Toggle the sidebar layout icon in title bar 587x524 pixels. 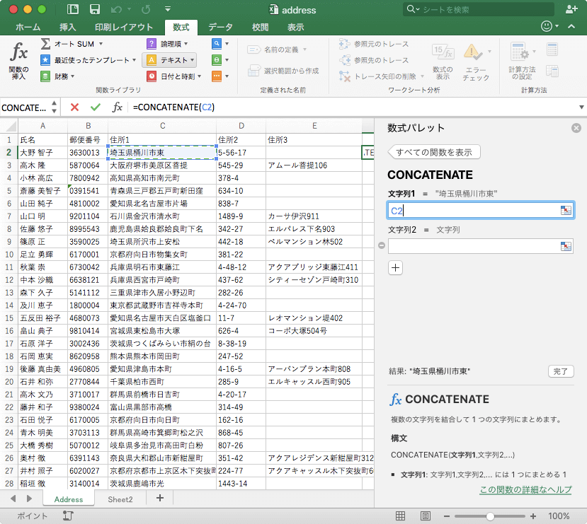tap(73, 9)
